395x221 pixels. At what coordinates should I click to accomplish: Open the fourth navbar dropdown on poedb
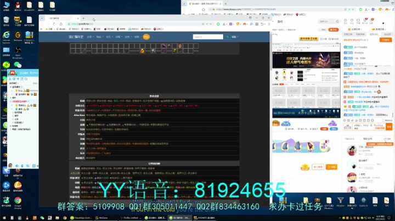119,37
